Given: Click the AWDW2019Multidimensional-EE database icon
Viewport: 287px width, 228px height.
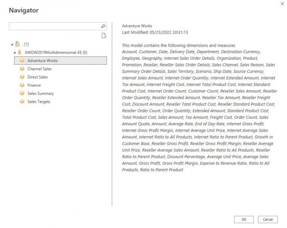Looking at the screenshot, I should click(x=19, y=52).
